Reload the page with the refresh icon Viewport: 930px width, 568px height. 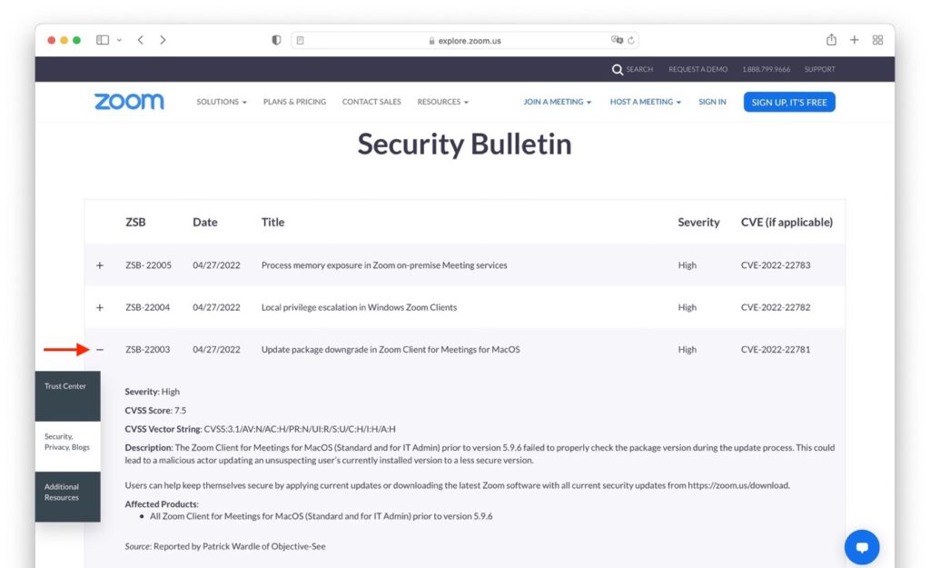631,40
